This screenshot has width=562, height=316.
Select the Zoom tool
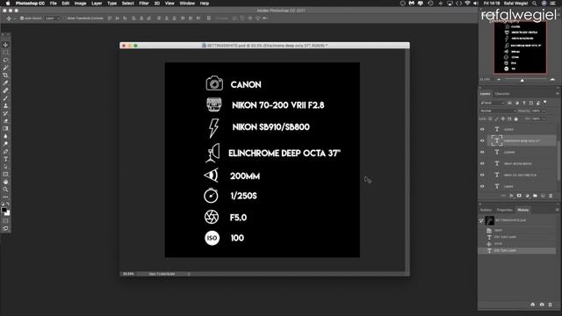[5, 190]
